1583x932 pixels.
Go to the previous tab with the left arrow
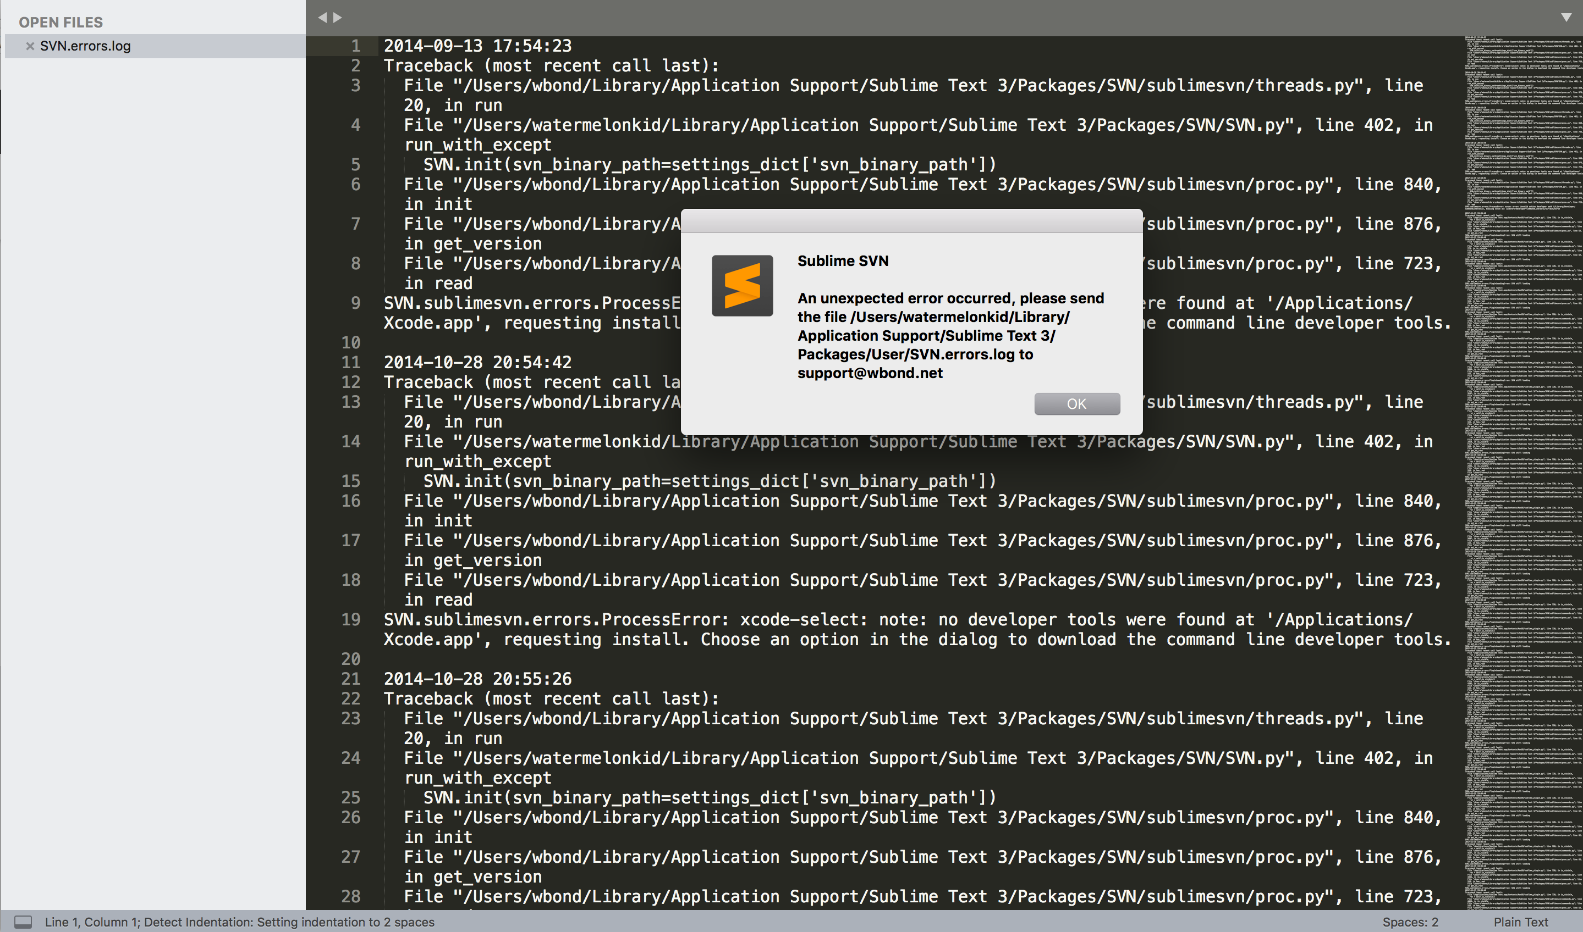point(322,18)
